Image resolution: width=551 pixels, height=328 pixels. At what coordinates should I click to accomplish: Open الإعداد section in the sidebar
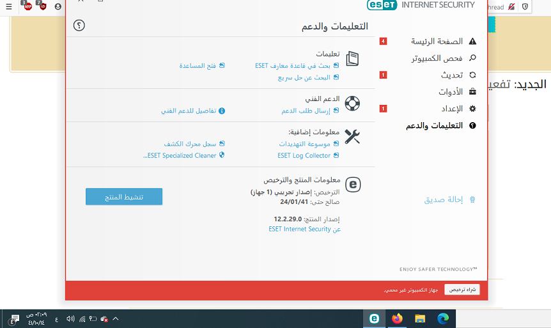(x=452, y=109)
